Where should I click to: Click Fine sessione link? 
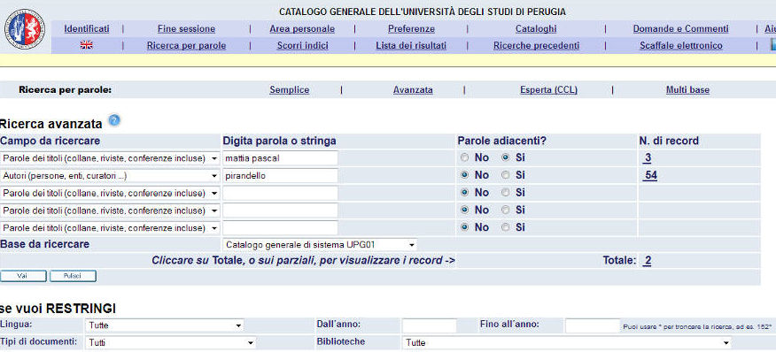187,28
